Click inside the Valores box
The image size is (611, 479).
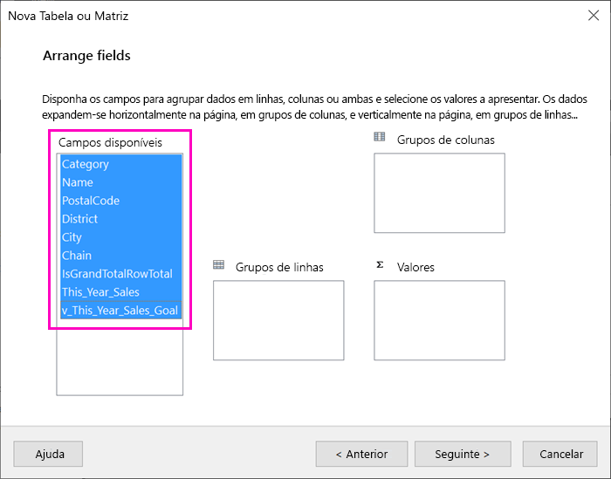(x=439, y=320)
